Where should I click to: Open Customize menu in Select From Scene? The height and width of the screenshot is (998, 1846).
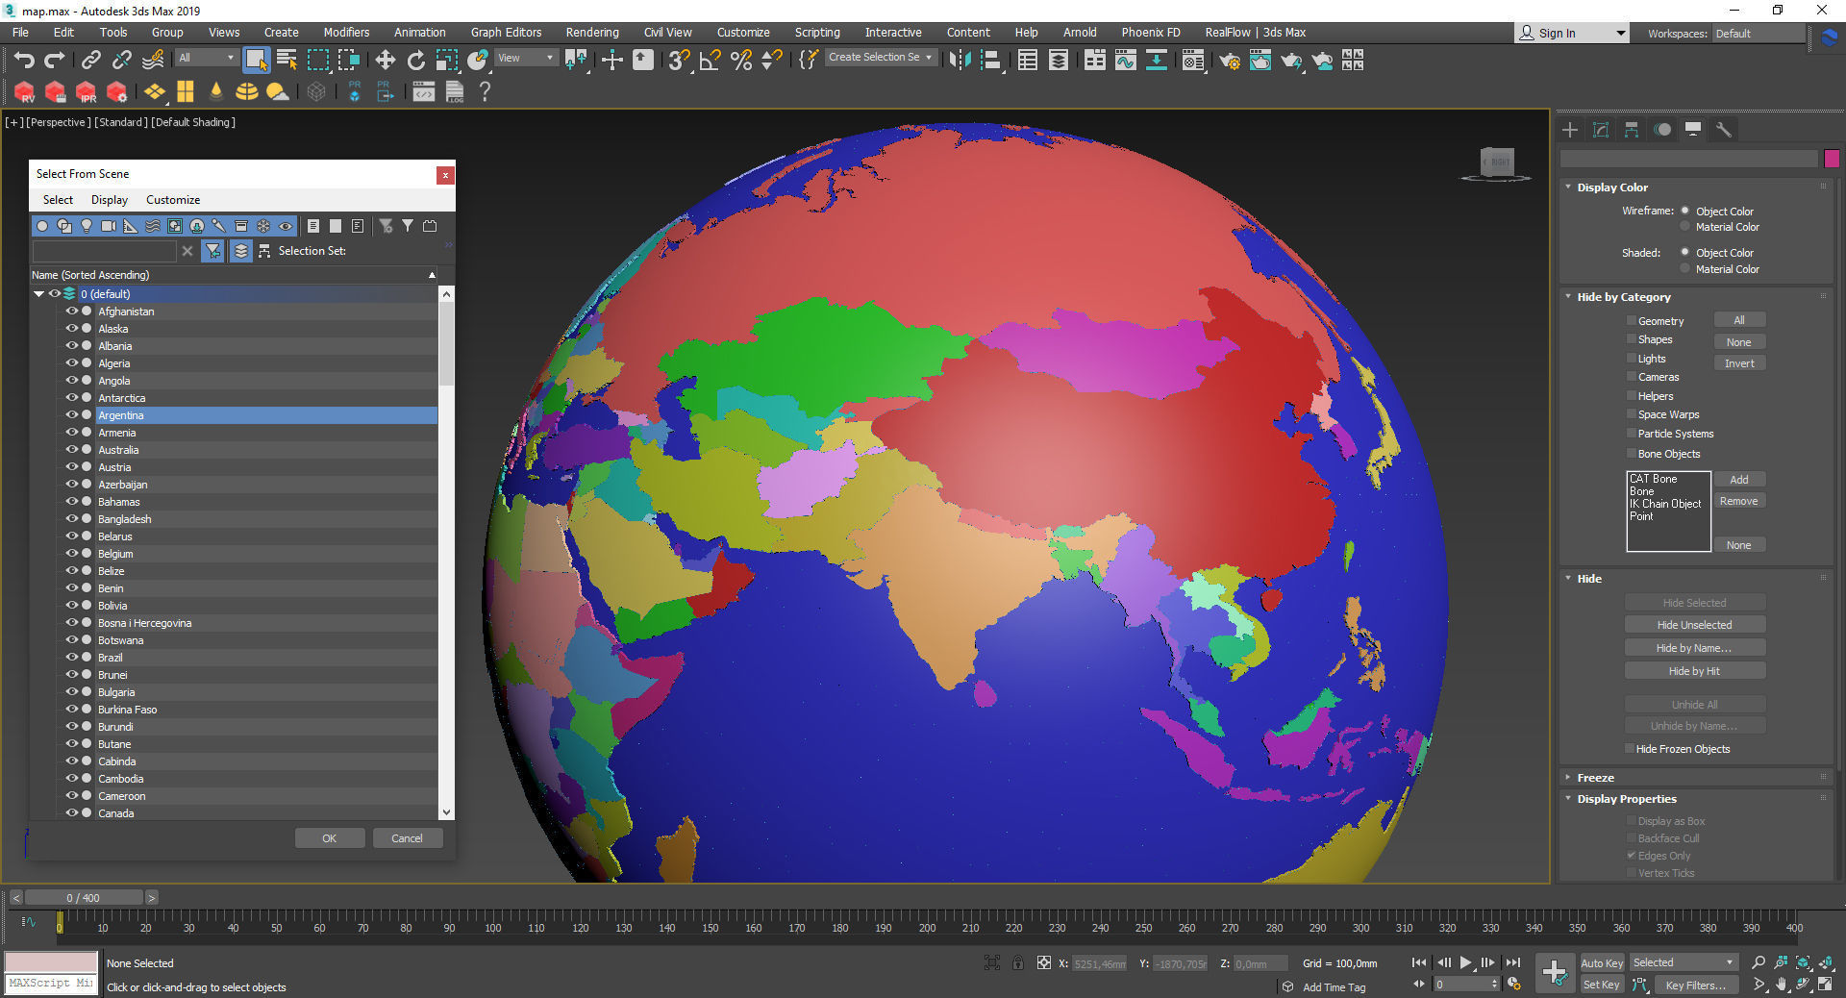(173, 200)
